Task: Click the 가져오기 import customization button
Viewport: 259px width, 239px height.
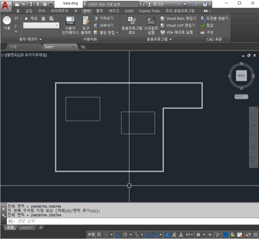Action: (x=103, y=18)
